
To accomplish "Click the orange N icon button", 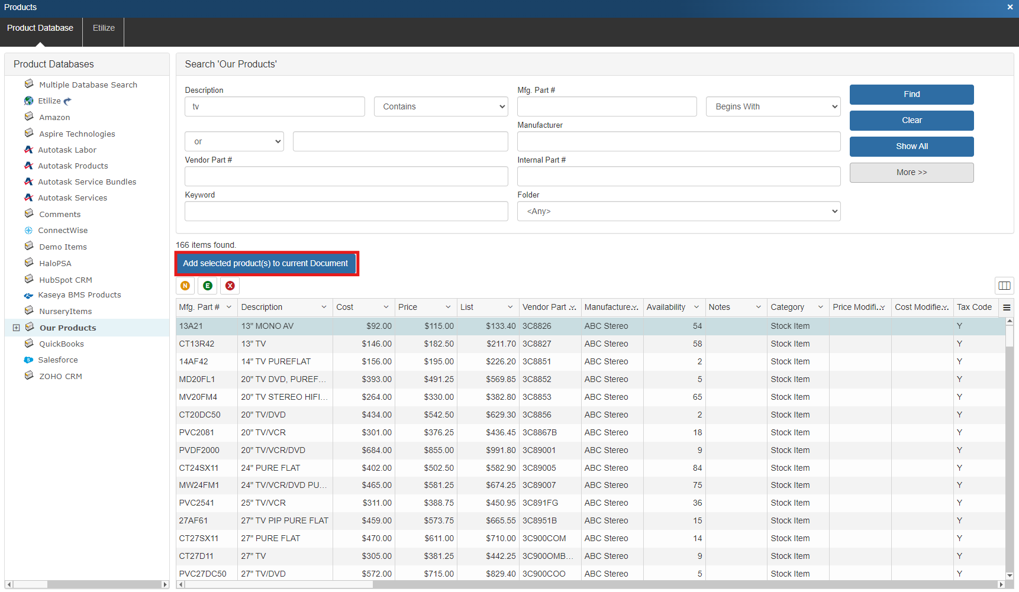I will (185, 286).
